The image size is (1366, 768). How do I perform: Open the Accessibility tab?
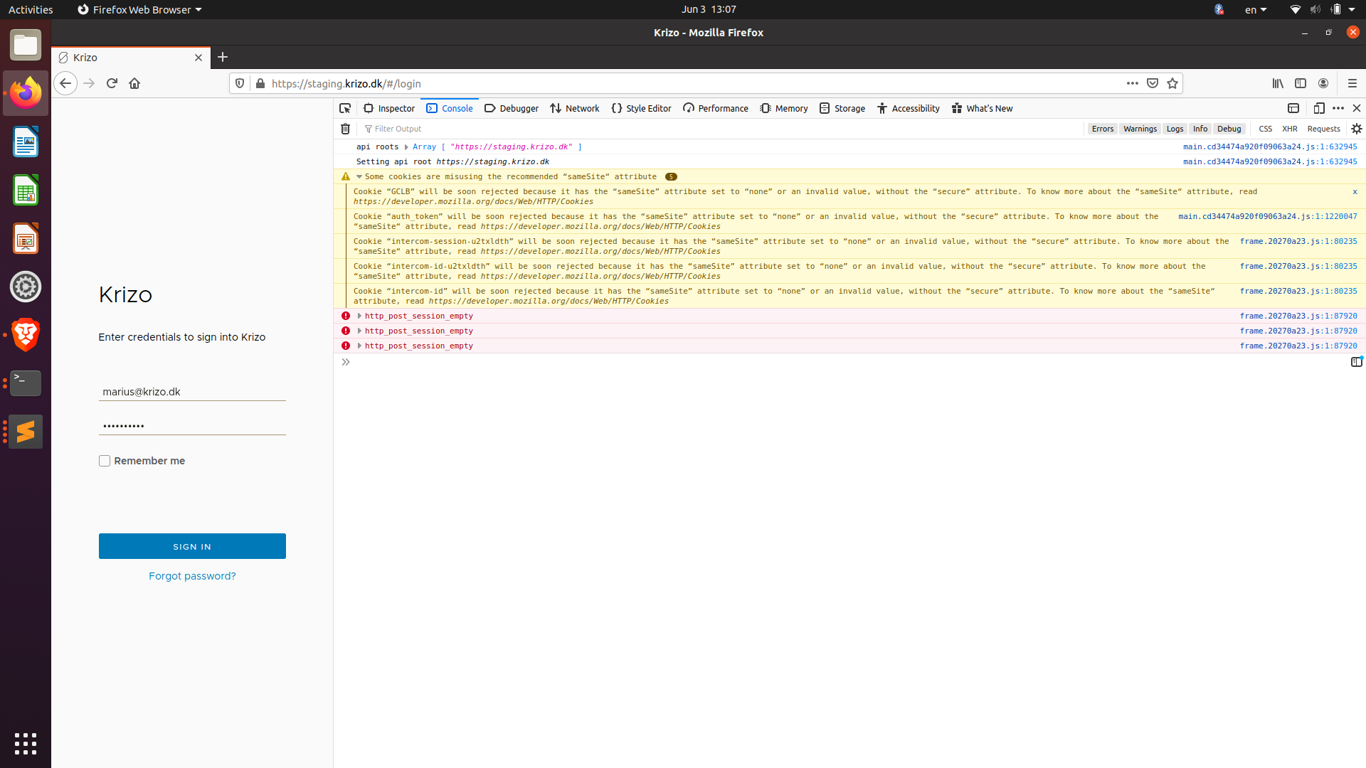click(909, 108)
